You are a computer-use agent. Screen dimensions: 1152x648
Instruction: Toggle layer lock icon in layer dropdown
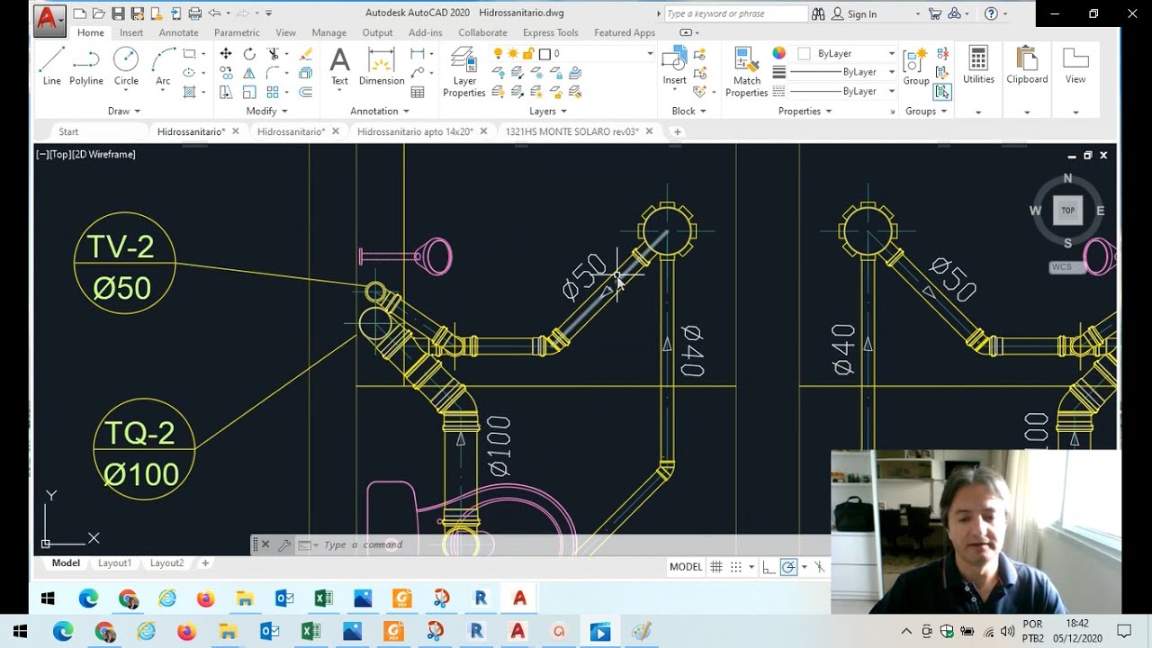[x=529, y=54]
